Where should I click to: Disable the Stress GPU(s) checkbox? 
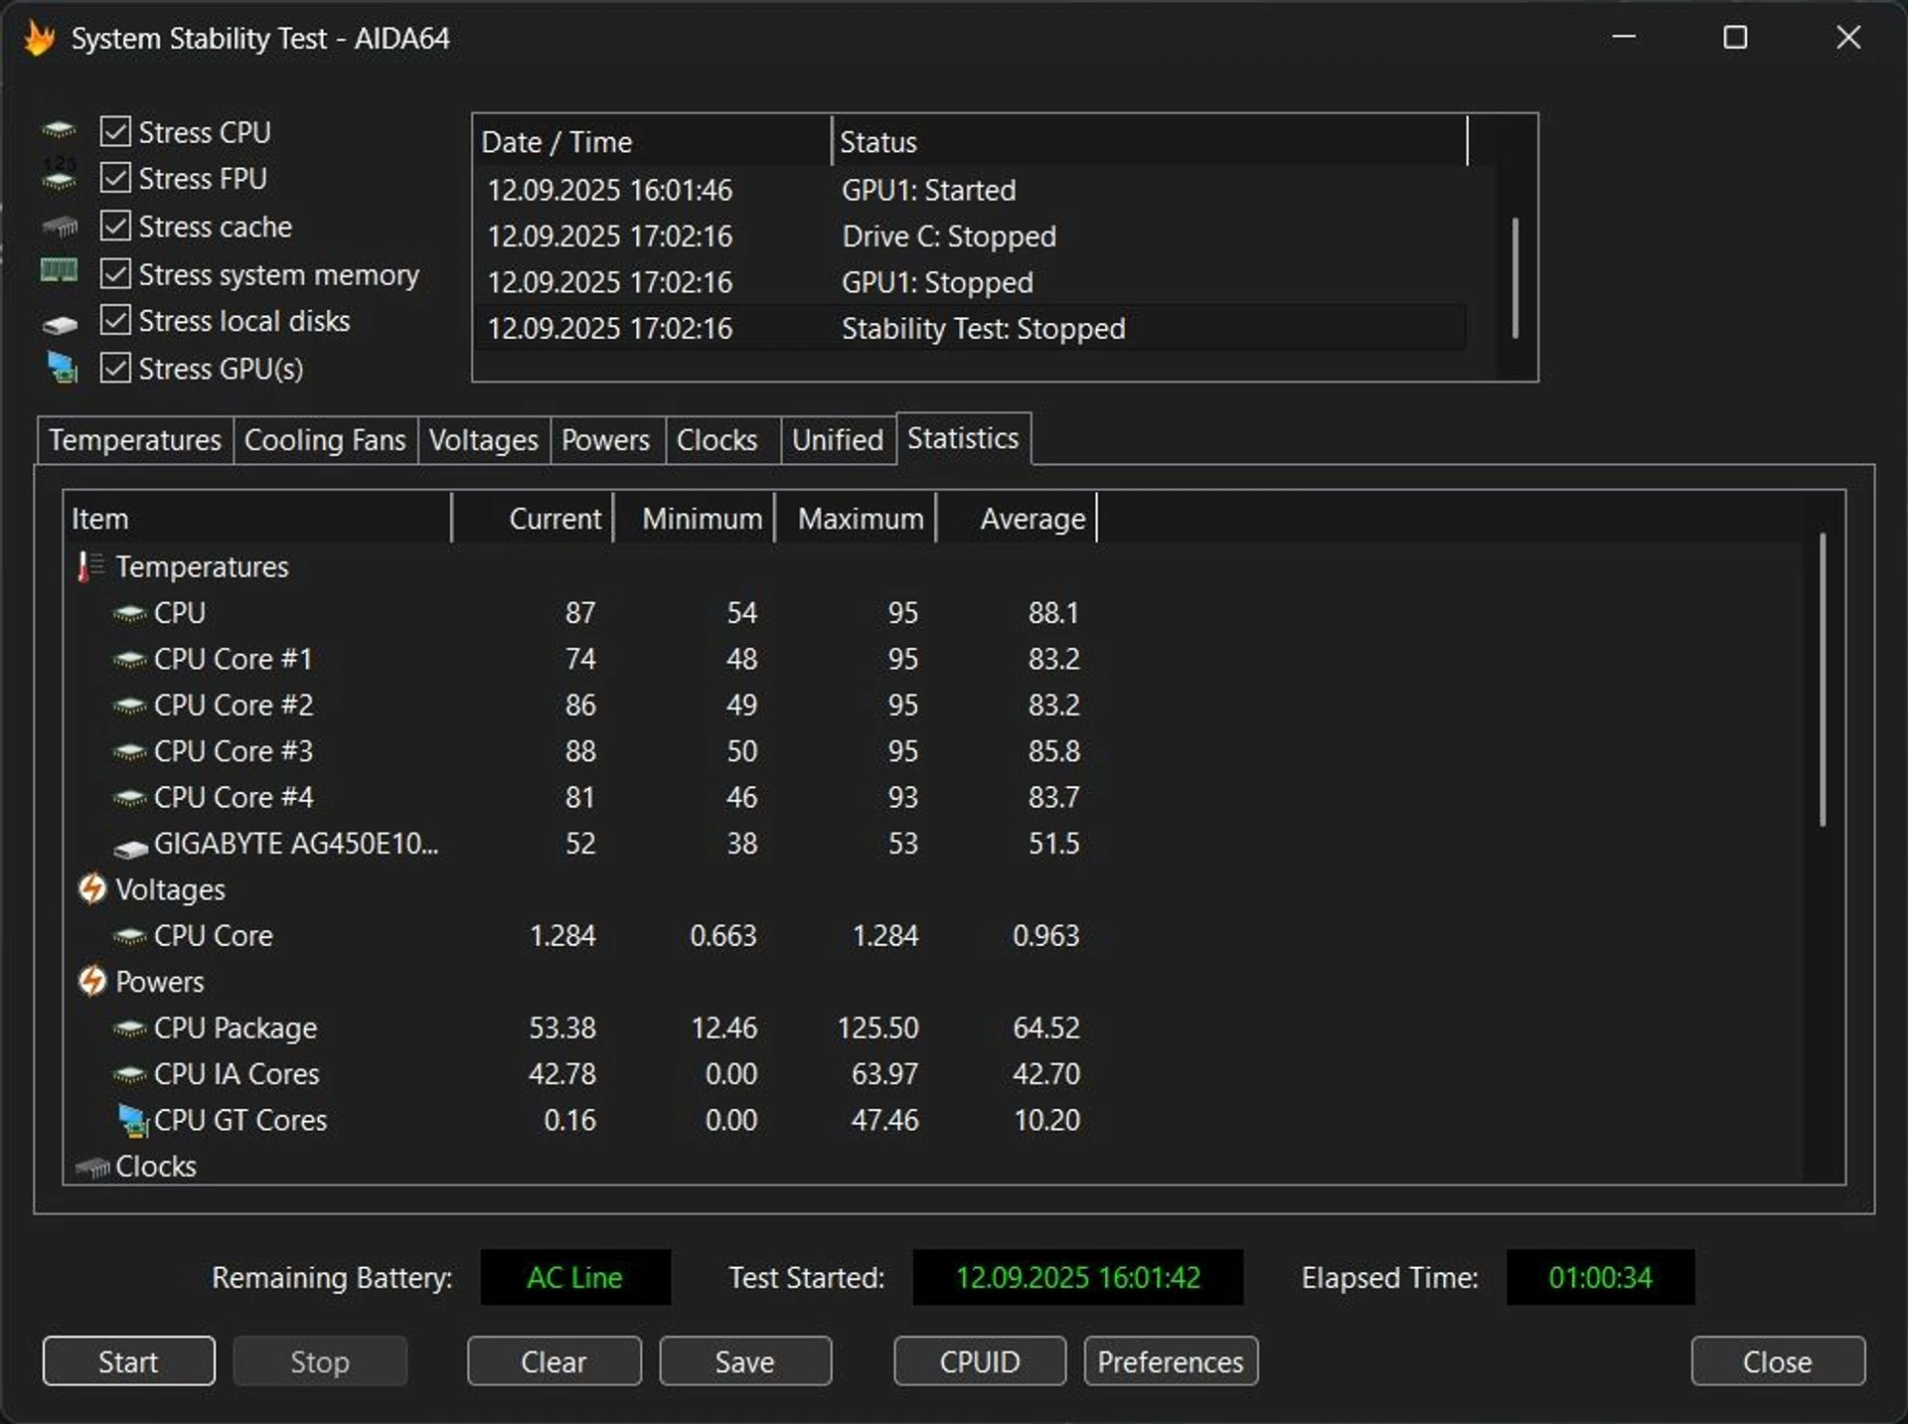(x=116, y=369)
